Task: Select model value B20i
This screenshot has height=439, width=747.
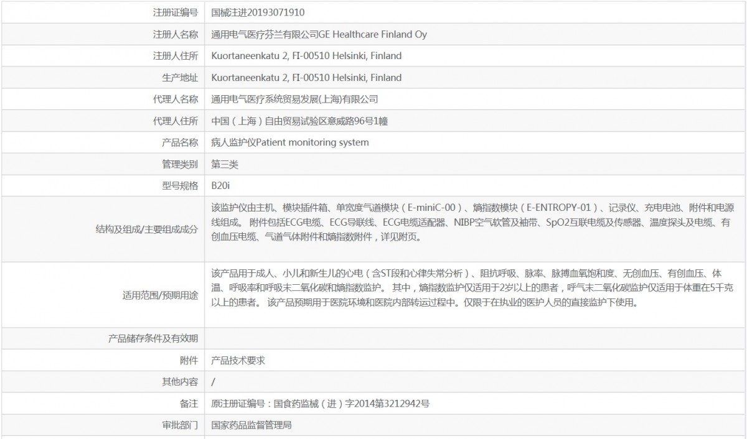Action: [220, 185]
